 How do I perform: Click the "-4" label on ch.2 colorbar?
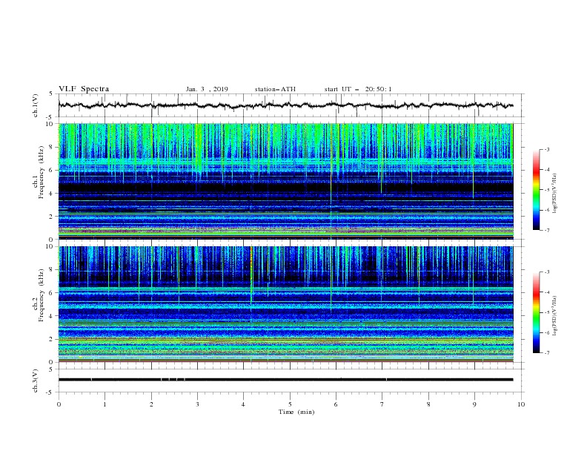click(546, 292)
